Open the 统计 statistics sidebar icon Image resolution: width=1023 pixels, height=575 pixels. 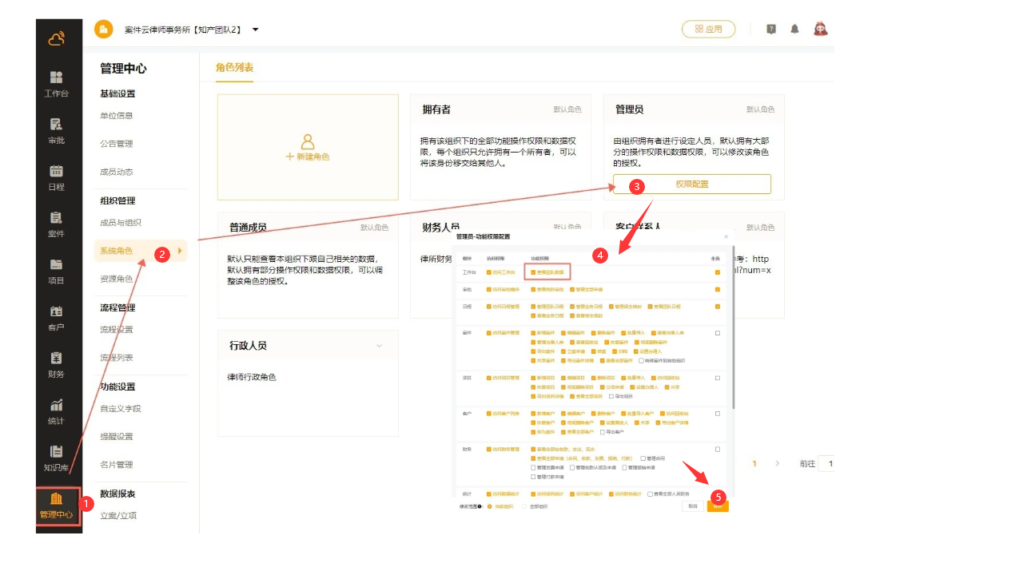pos(56,410)
